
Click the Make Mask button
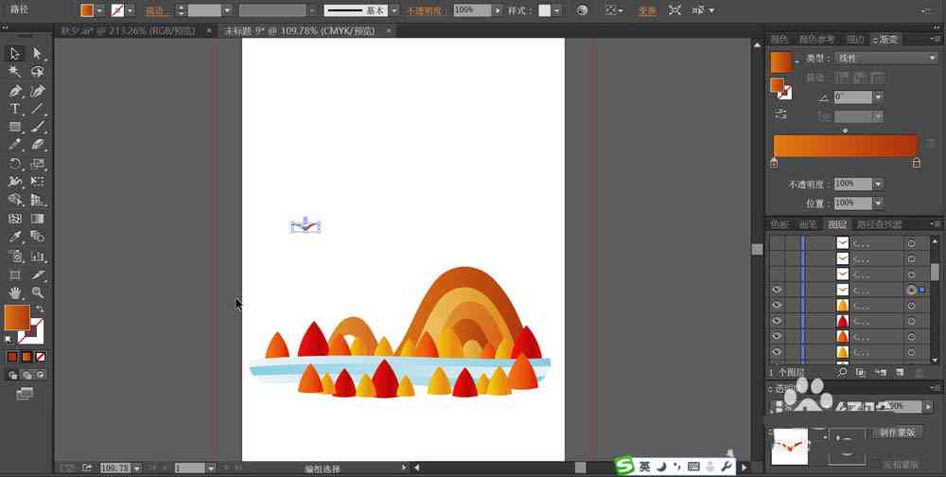click(897, 433)
